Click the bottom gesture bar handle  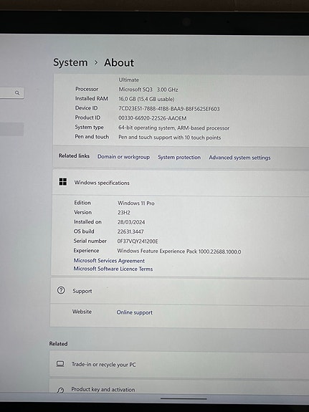(x=184, y=398)
